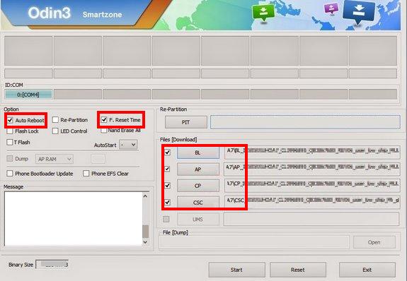This screenshot has width=407, height=281.
Task: Click the Message log scrollbar thumb
Action: click(145, 232)
